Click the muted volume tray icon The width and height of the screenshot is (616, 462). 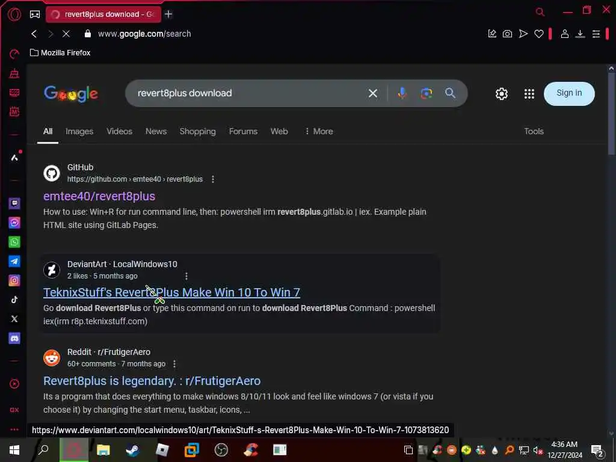[x=537, y=450]
